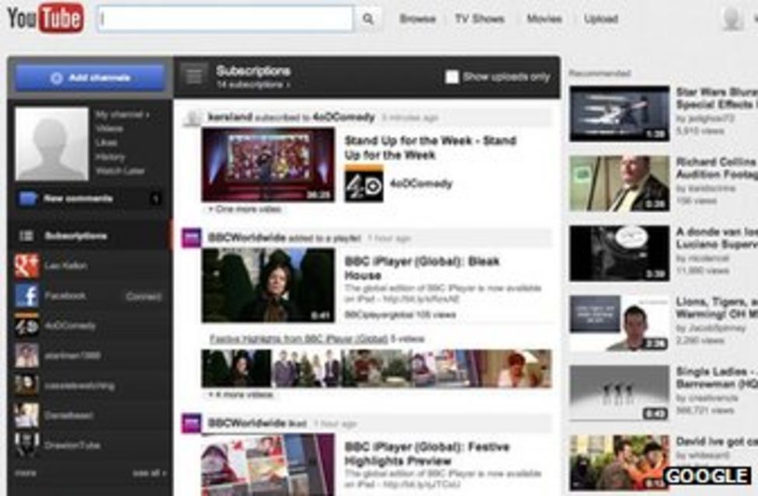Open the 4oDComedy channel icon in sidebar
This screenshot has height=496, width=758.
click(26, 326)
